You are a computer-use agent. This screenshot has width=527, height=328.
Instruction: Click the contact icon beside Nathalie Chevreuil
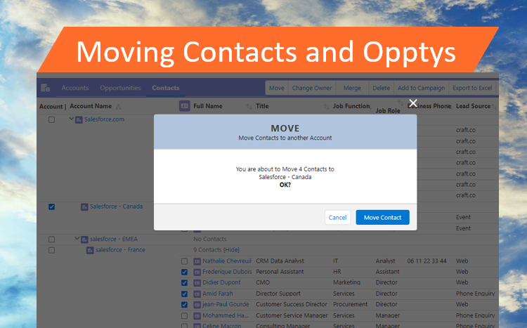click(x=197, y=261)
